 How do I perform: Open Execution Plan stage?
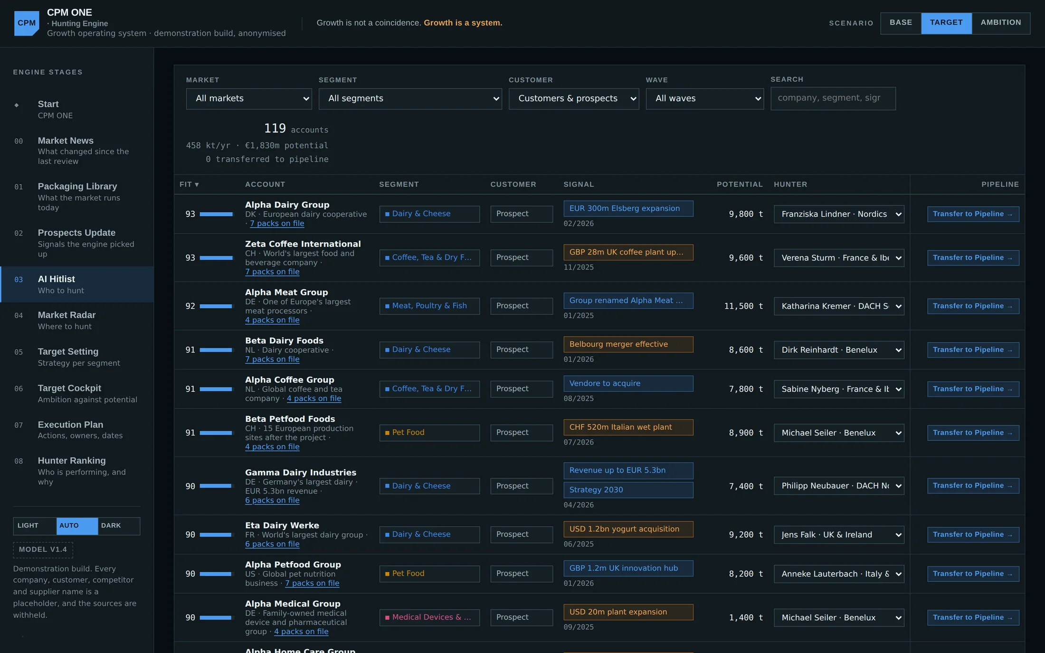[x=77, y=430]
